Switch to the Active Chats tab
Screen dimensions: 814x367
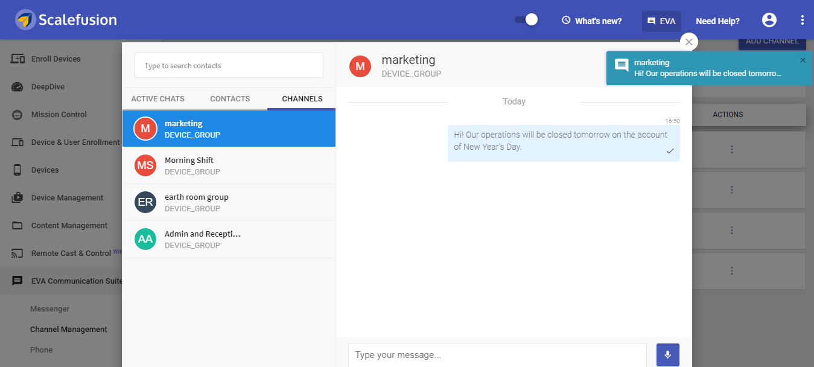coord(158,99)
